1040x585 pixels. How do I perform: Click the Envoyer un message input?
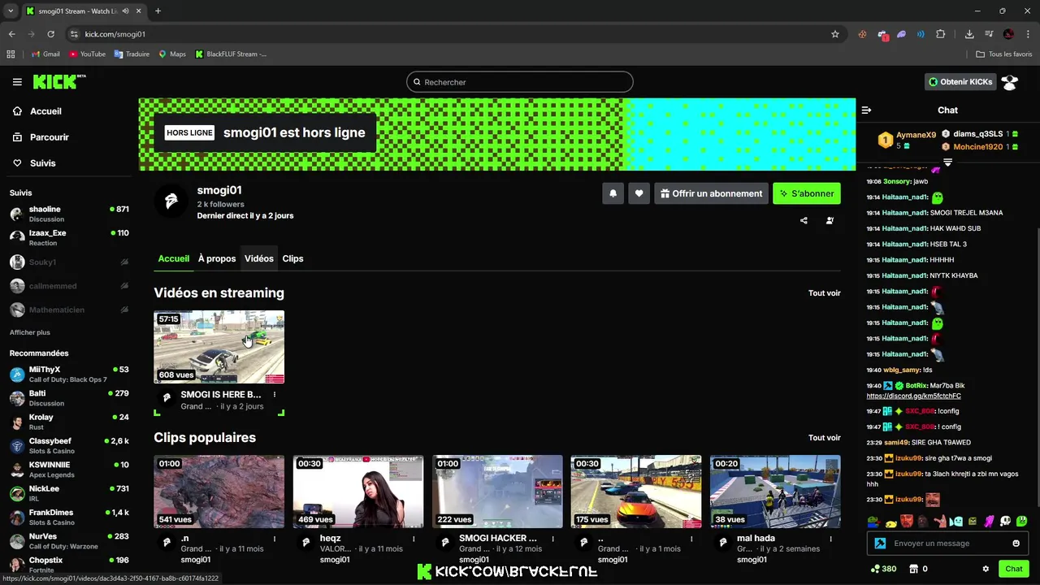pyautogui.click(x=947, y=544)
